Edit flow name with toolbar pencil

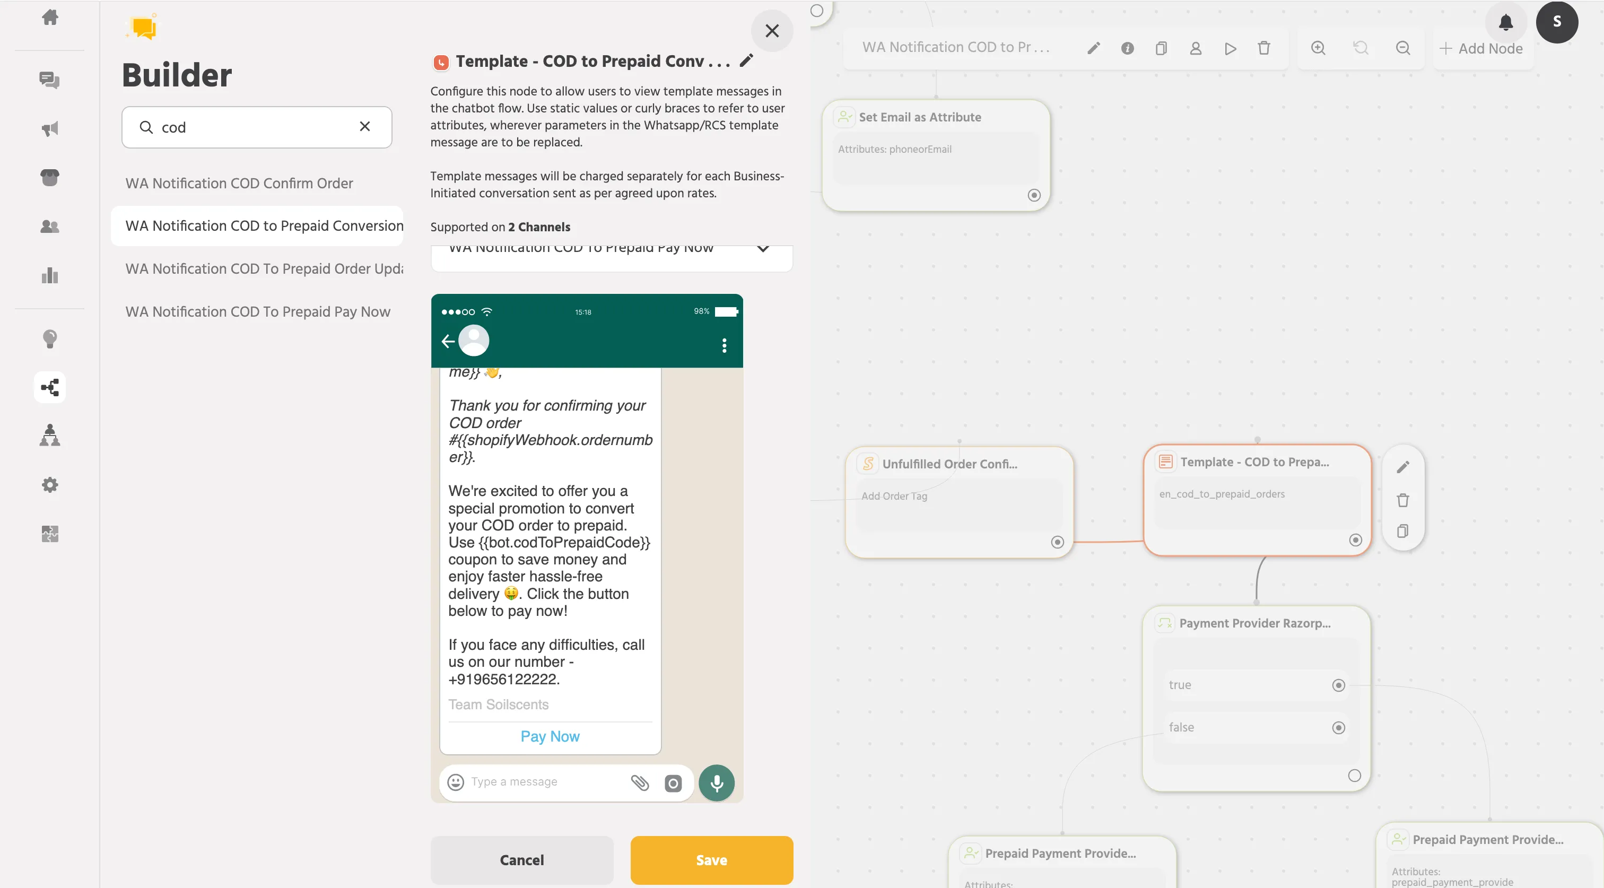click(x=1093, y=48)
